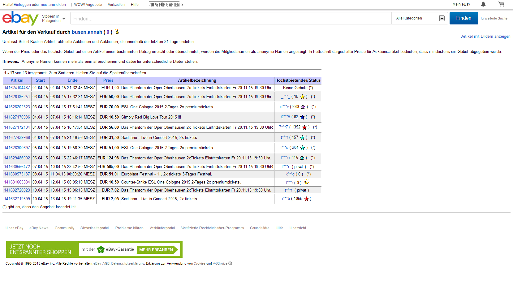Click red star next to 7***7 (1352)
513x281 pixels.
(x=304, y=128)
